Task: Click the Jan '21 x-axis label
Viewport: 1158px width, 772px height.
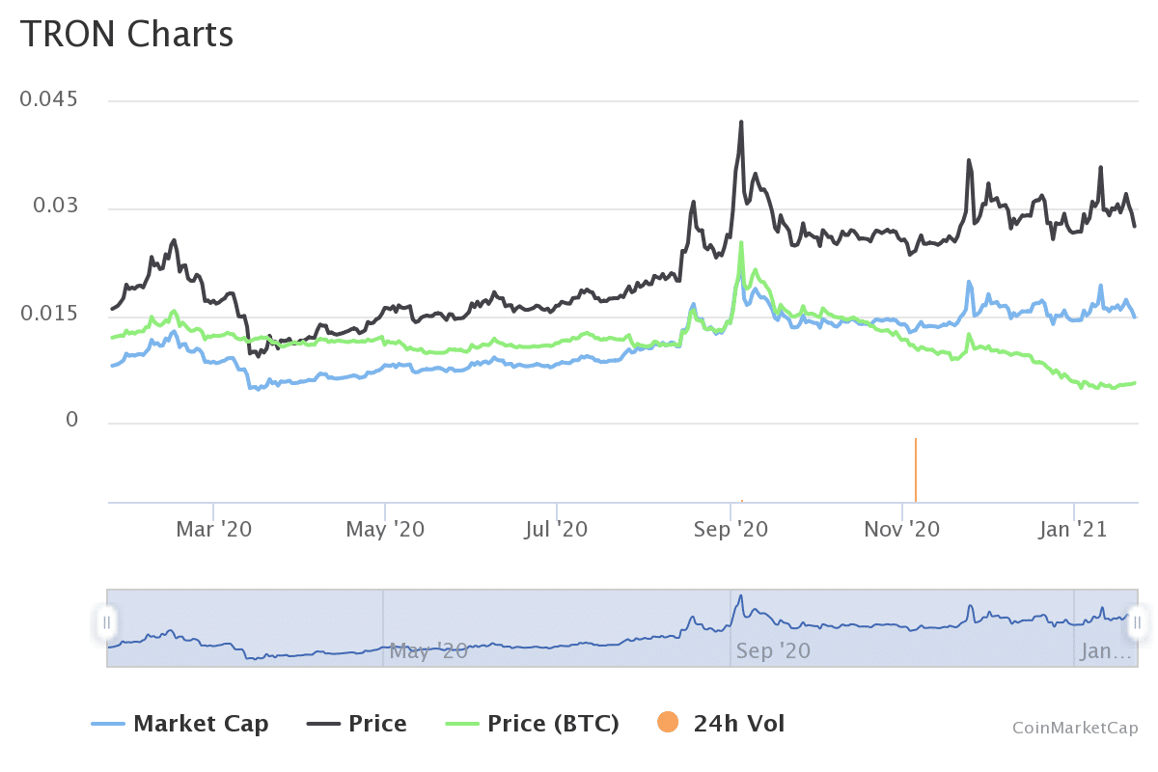Action: tap(1074, 529)
